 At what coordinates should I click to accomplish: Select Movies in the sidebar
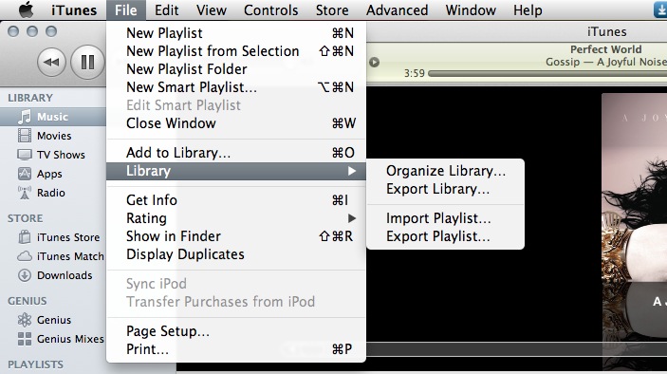(x=53, y=136)
